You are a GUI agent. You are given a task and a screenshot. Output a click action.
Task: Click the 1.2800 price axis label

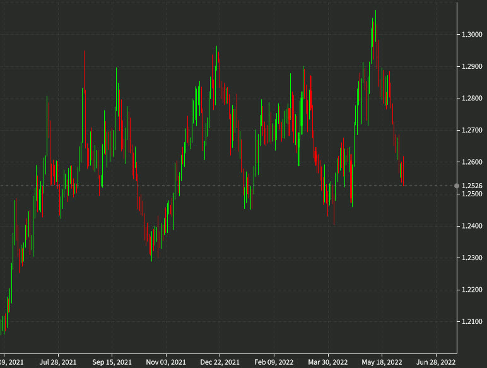click(472, 98)
